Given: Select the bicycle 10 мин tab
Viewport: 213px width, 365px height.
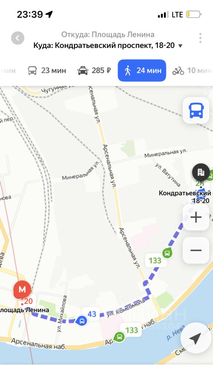Looking at the screenshot, I should [x=192, y=70].
